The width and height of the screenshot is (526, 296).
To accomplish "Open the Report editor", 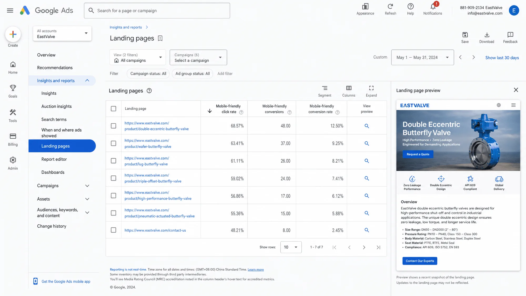I will pos(54,159).
